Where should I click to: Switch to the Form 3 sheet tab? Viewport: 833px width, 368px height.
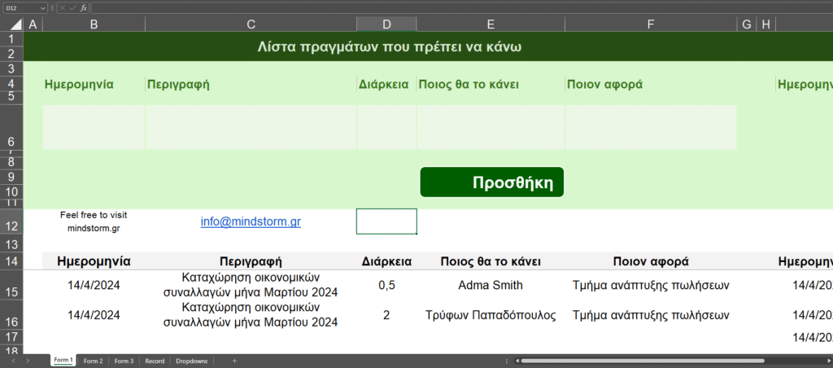pyautogui.click(x=124, y=361)
